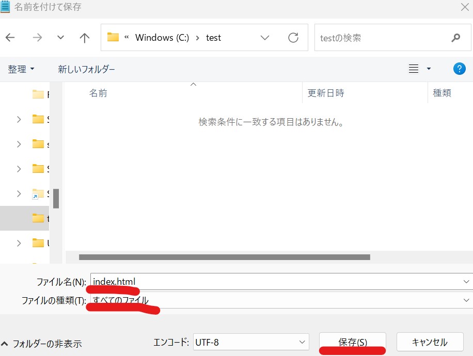473x356 pixels.
Task: Open the file type dropdown
Action: pos(466,300)
